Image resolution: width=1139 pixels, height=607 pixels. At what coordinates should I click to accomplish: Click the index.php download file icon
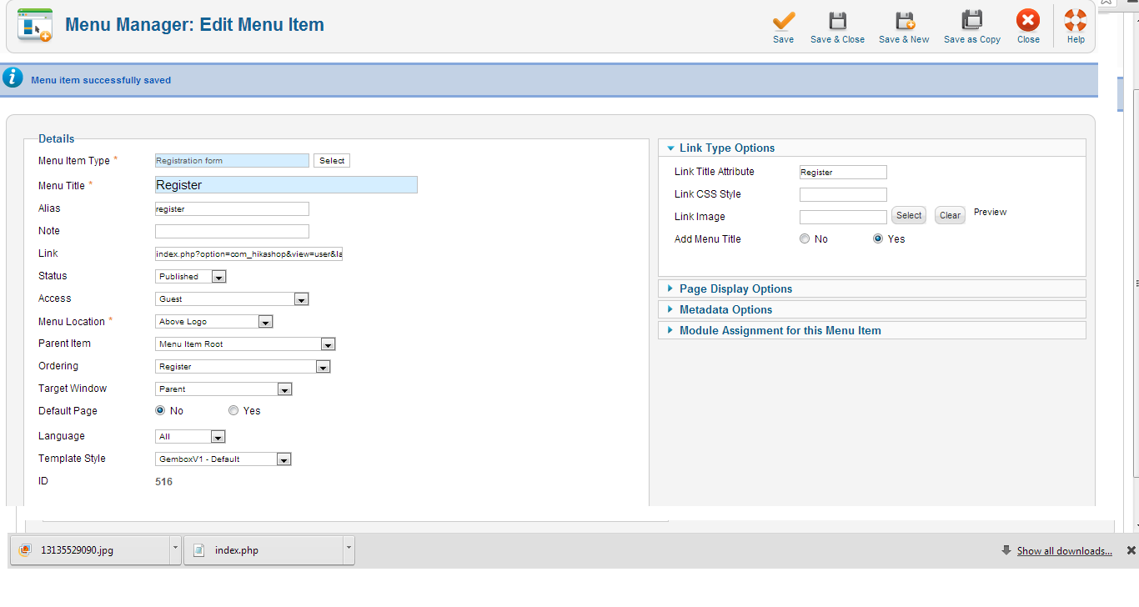(198, 550)
